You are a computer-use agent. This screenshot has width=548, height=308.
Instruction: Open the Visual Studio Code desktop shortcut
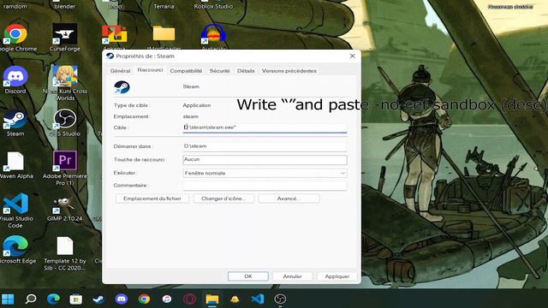[x=15, y=210]
